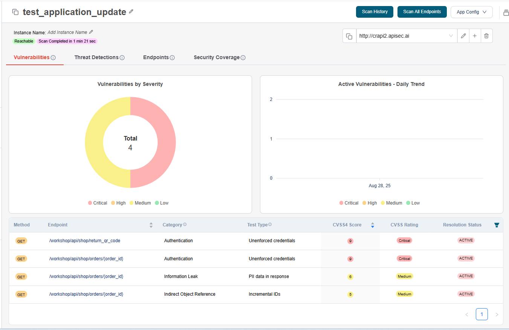The width and height of the screenshot is (509, 330).
Task: Copy the instance URL using the copy icon
Action: click(349, 36)
